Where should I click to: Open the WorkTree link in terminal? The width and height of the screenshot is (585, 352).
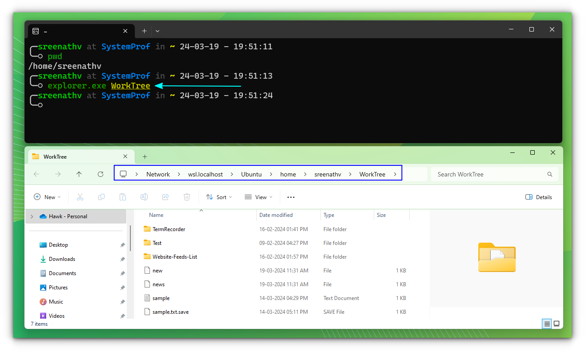coord(130,85)
